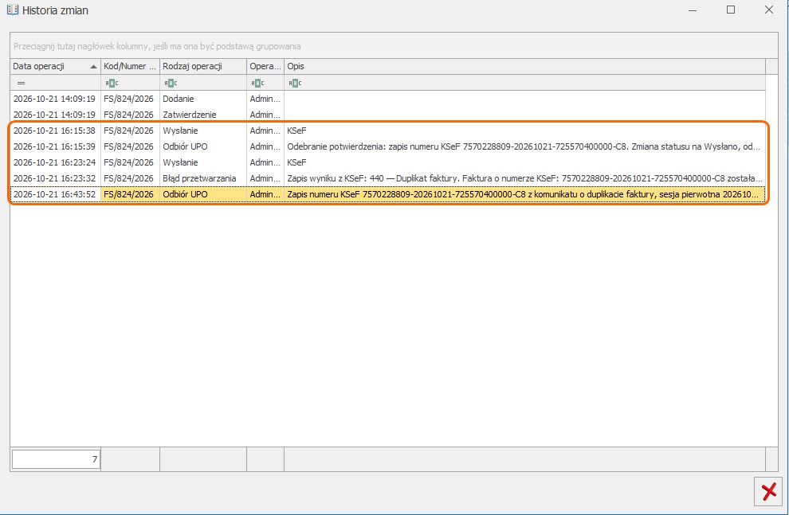Sort by the Rodzaj operacji column header
Image resolution: width=789 pixels, height=515 pixels.
pos(203,66)
